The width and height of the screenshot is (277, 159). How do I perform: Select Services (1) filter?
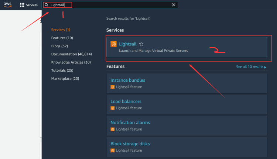click(x=61, y=30)
